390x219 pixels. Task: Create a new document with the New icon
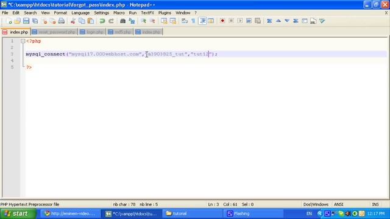[9, 21]
